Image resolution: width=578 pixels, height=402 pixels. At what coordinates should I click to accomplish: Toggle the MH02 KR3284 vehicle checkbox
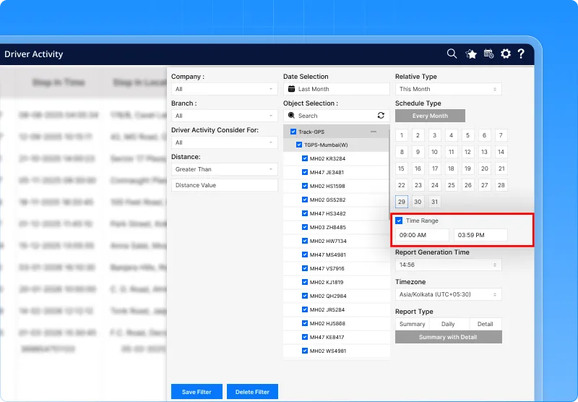(305, 158)
